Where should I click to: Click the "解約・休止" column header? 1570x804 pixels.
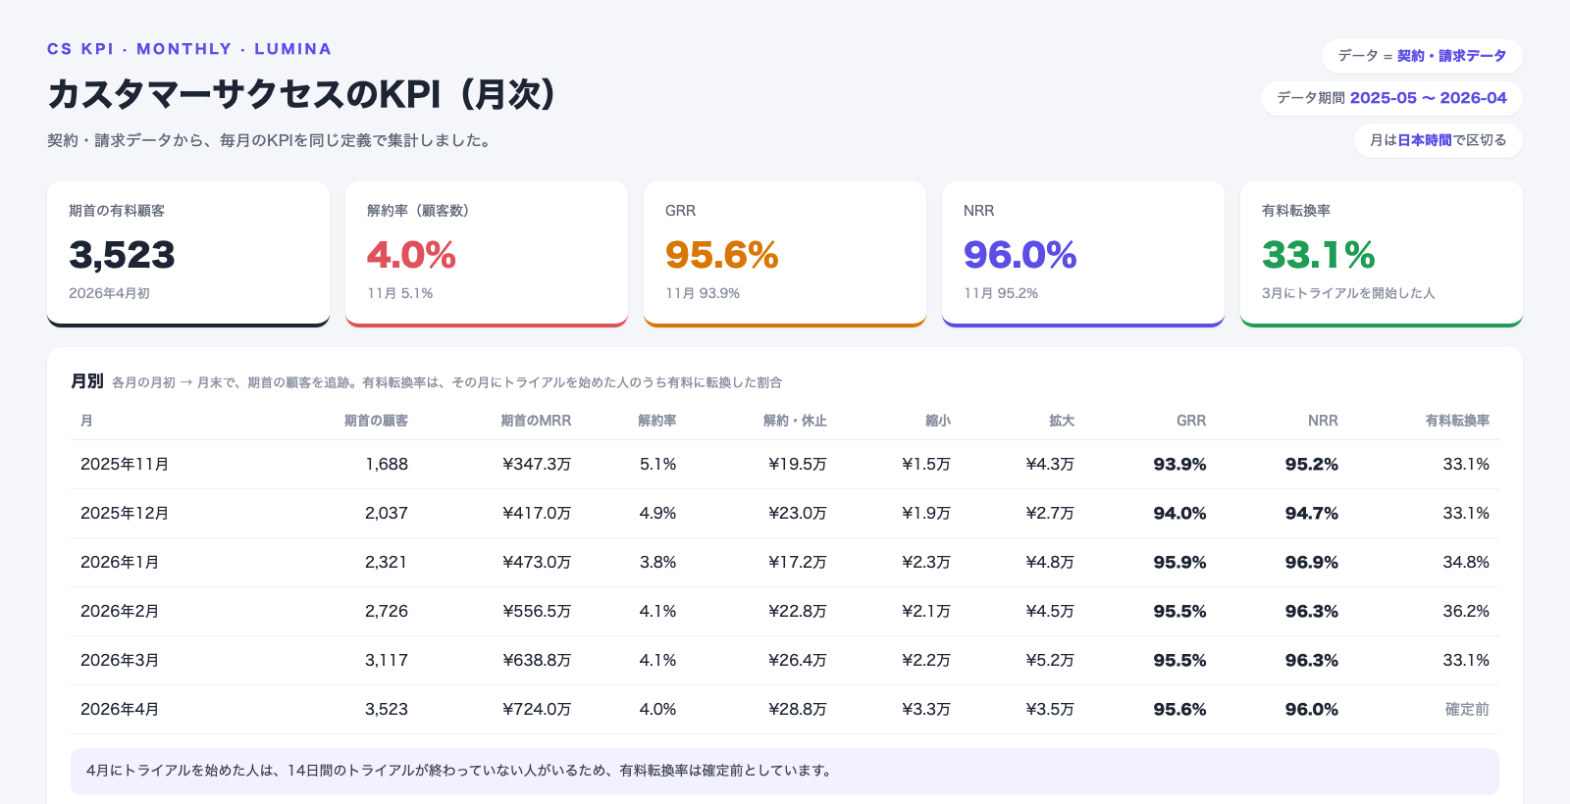point(795,421)
